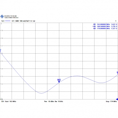Click the Stop 174 MHz field
This screenshot has height=118, width=118.
(111, 102)
